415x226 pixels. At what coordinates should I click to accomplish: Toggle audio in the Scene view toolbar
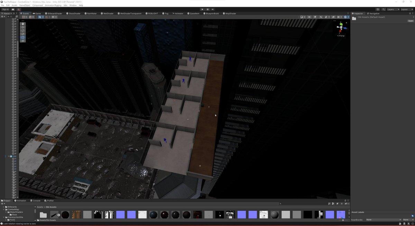[x=321, y=17]
